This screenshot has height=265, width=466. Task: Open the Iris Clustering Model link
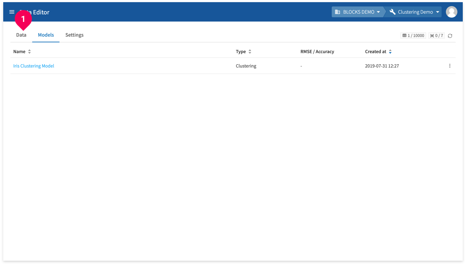click(34, 66)
